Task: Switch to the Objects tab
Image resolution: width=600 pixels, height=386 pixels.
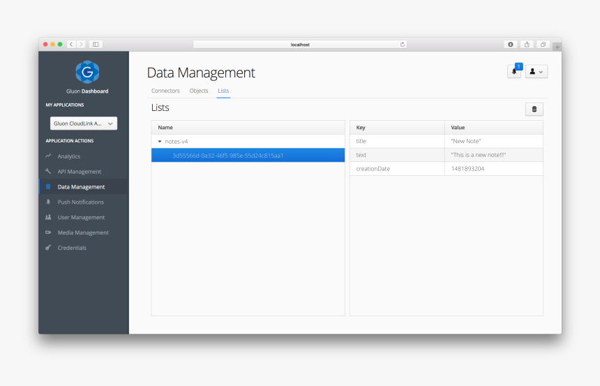Action: click(199, 91)
